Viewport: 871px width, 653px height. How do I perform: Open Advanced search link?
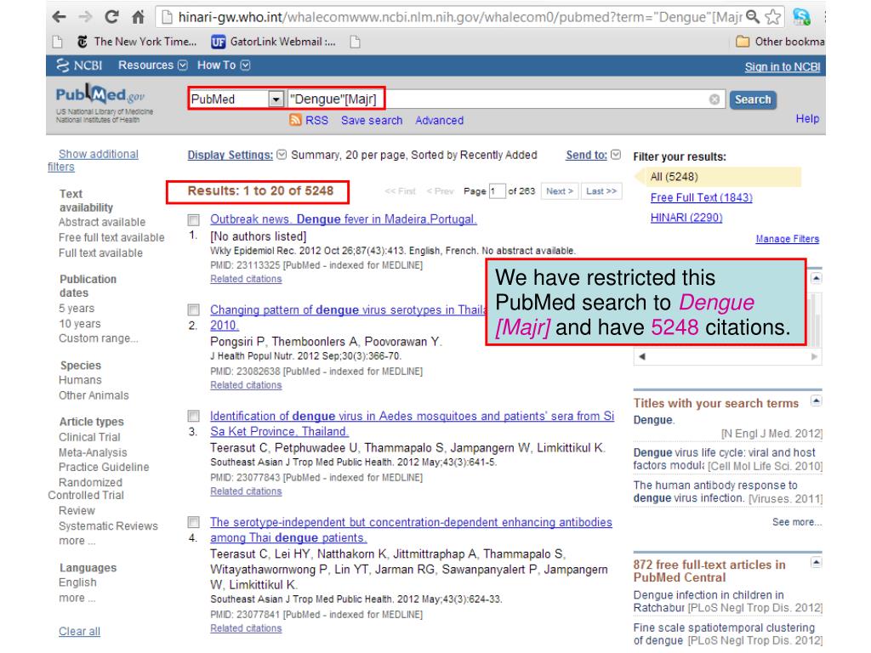tap(440, 121)
